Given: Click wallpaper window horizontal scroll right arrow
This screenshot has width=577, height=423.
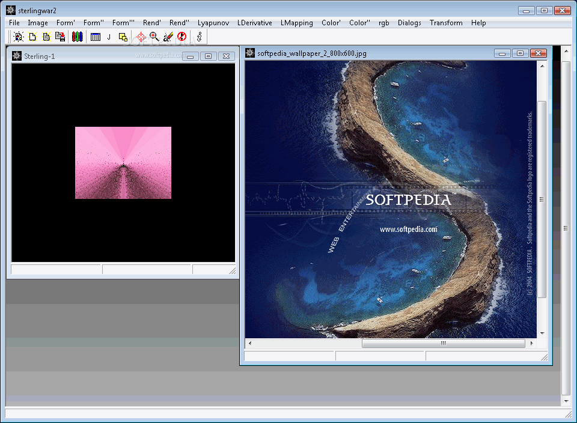Looking at the screenshot, I should click(532, 343).
